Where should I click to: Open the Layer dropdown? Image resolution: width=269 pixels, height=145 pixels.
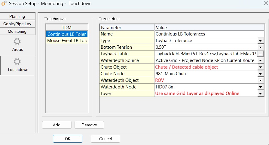(x=260, y=94)
